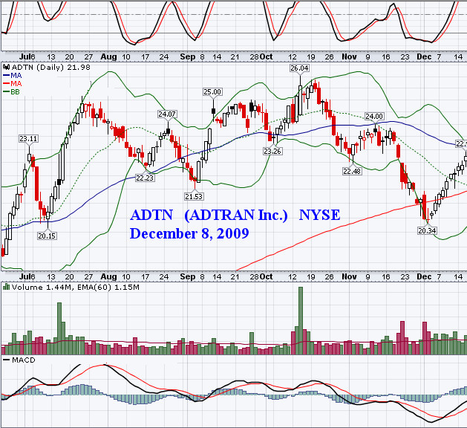Select the green BB legend entry
The width and height of the screenshot is (467, 428).
pyautogui.click(x=11, y=92)
